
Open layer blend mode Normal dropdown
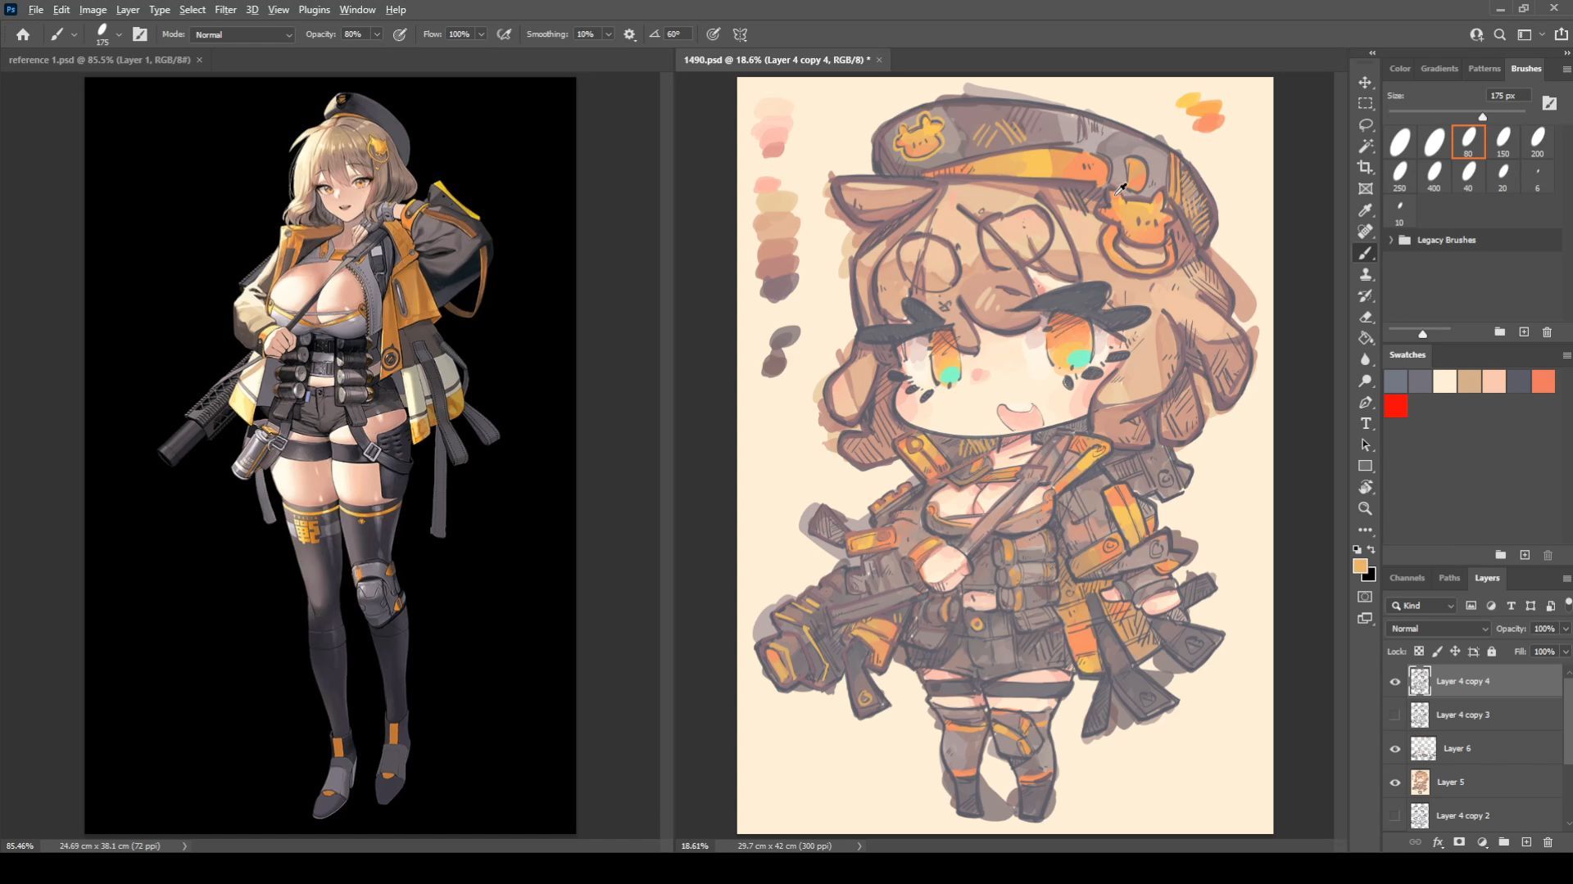tap(1439, 629)
